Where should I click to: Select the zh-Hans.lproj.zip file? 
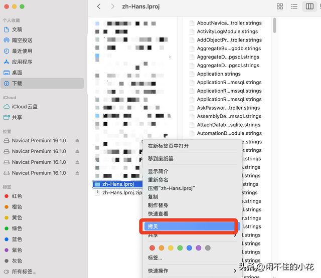coord(119,192)
